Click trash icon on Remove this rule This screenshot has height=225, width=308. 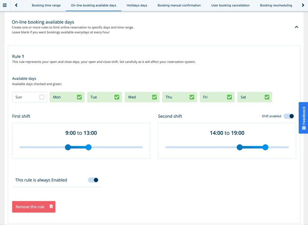click(x=51, y=206)
